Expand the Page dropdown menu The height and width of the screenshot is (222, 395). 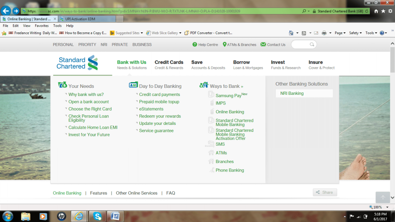coord(339,33)
